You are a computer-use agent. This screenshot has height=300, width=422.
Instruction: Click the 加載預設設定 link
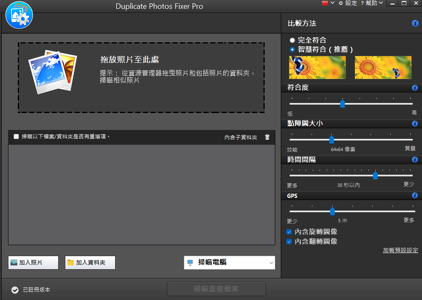(400, 251)
